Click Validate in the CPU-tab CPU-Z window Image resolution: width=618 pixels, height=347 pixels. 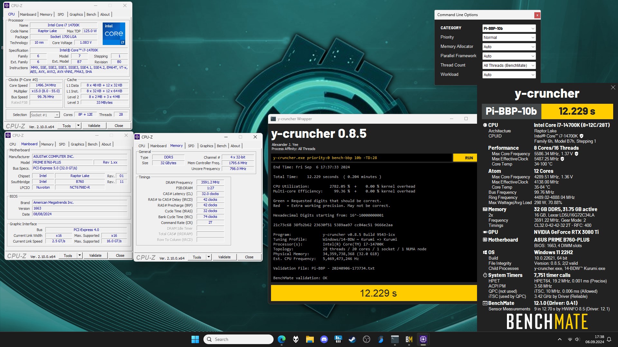pyautogui.click(x=94, y=126)
